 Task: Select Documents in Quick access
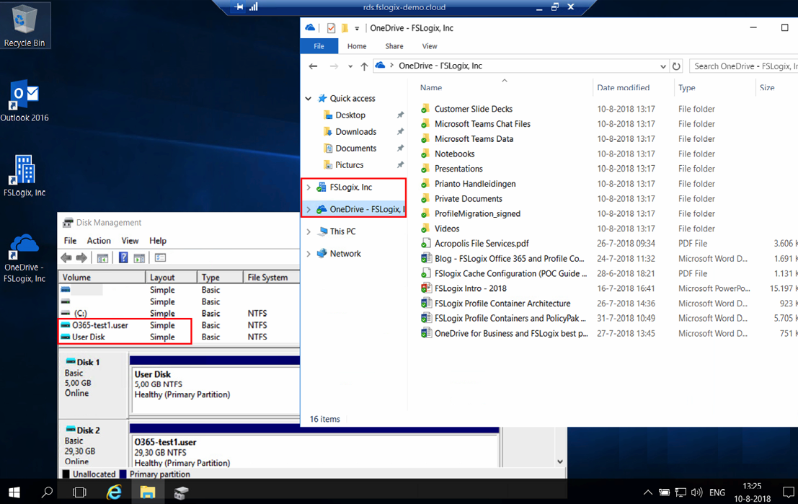coord(355,149)
